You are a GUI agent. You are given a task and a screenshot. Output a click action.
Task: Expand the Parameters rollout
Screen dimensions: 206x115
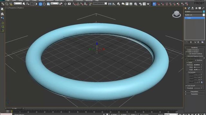click(194, 94)
